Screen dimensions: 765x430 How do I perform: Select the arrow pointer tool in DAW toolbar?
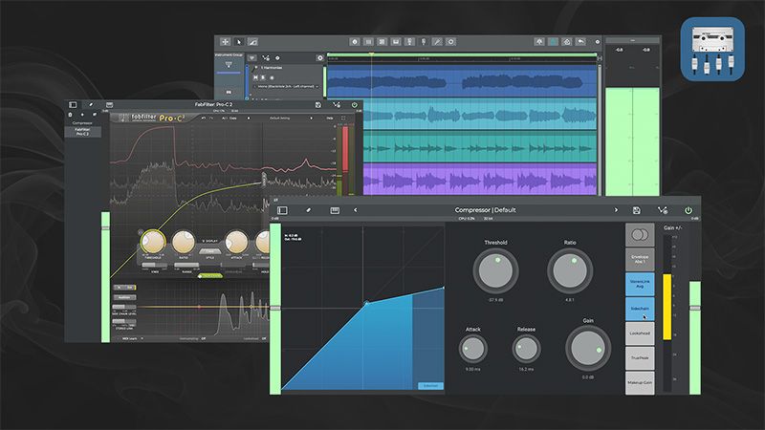tap(239, 42)
